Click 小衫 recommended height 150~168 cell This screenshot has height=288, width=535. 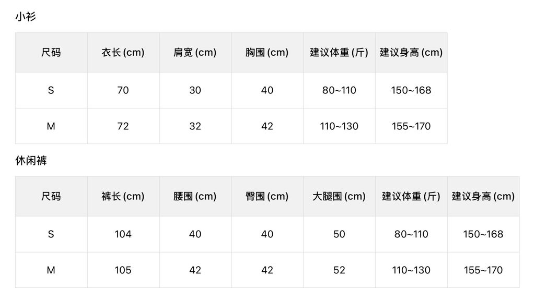click(411, 90)
